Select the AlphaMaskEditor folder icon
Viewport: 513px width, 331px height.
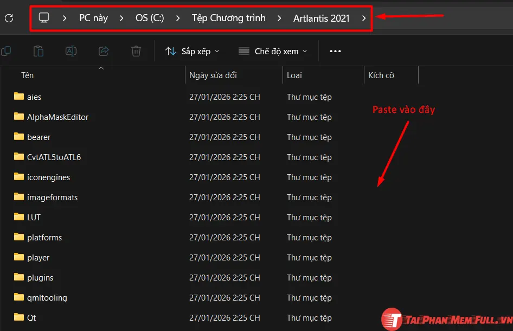coord(19,117)
